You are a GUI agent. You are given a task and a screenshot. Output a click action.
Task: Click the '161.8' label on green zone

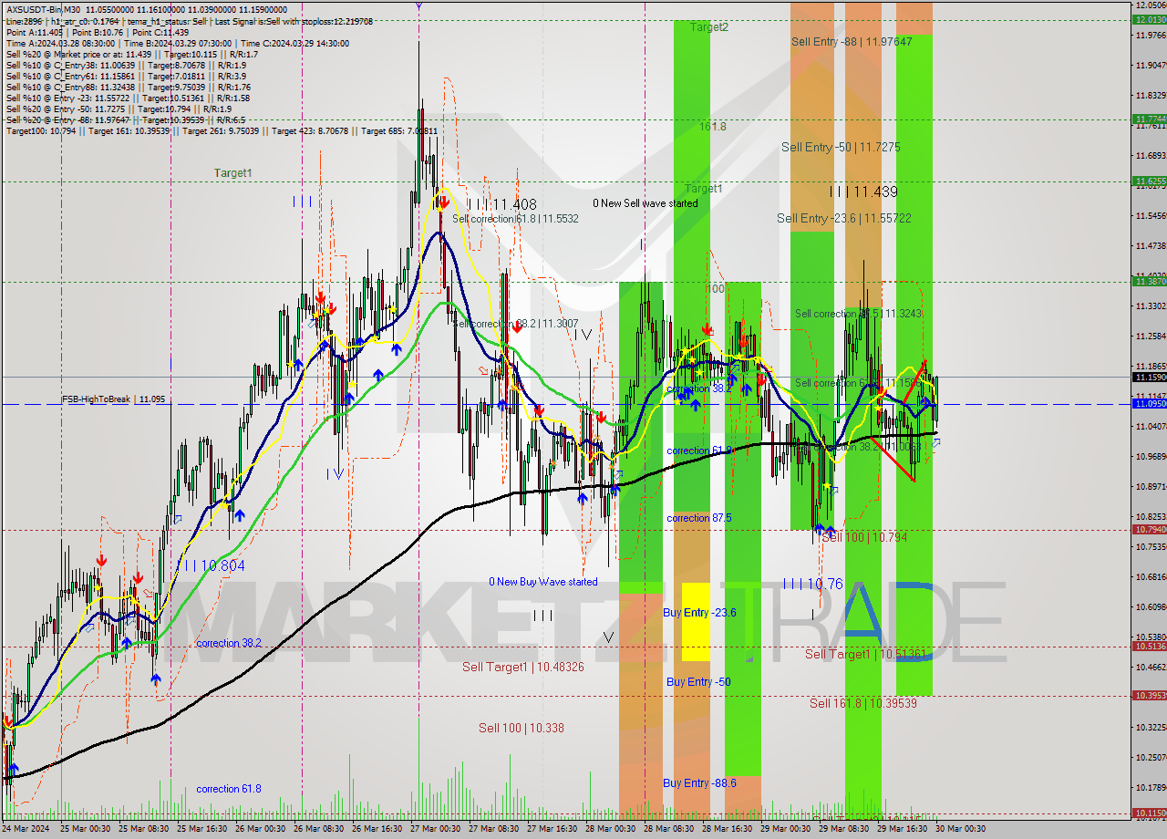point(713,127)
